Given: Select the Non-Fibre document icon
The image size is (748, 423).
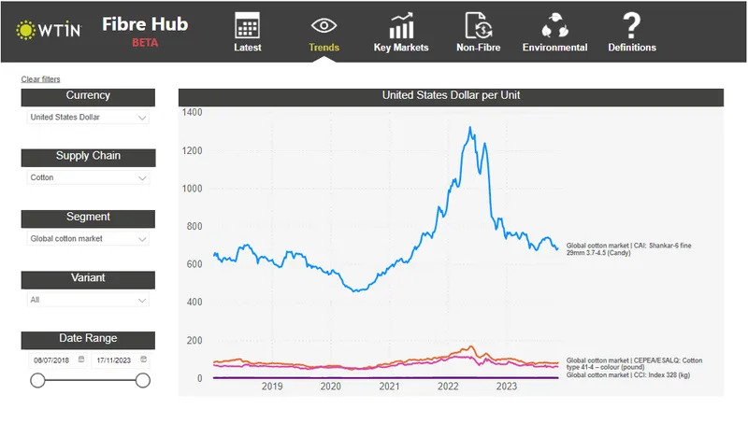Looking at the screenshot, I should [x=477, y=25].
